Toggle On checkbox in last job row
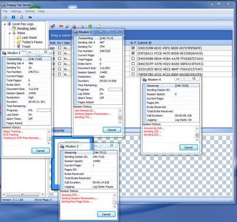 59,74
